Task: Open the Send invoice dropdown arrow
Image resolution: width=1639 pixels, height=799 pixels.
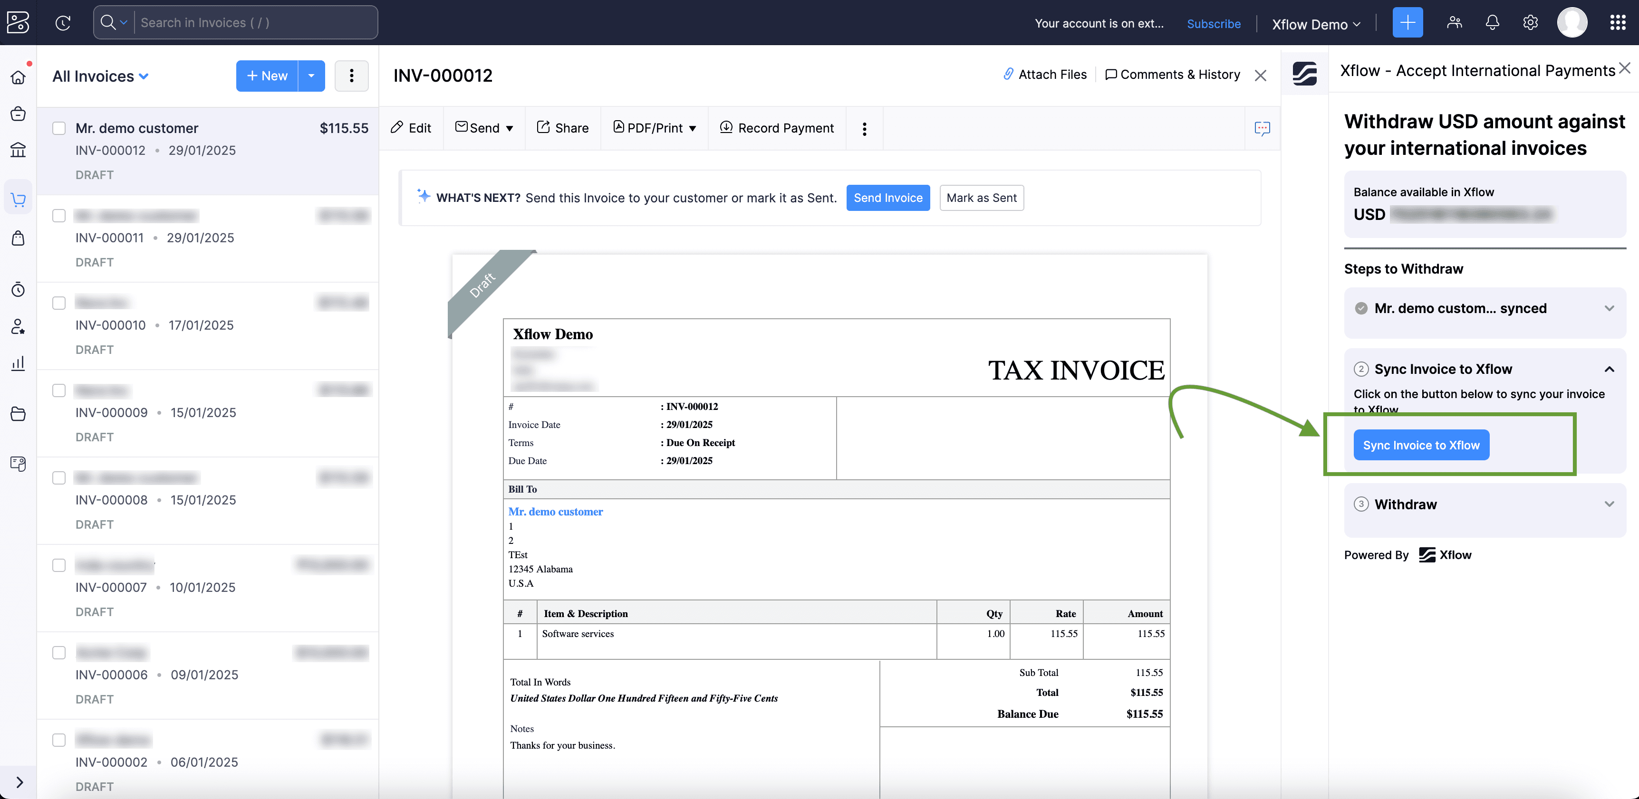Action: pos(509,127)
